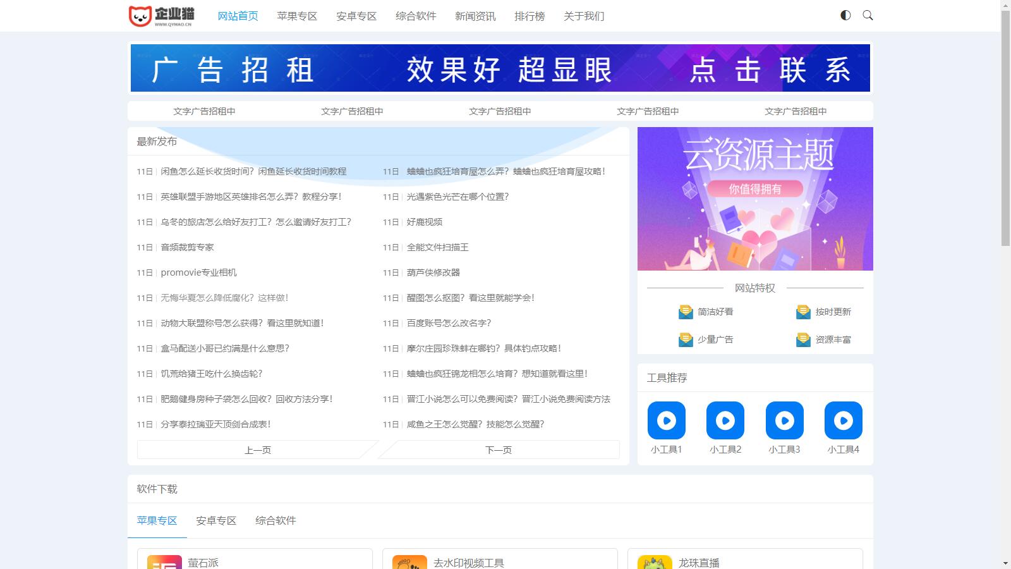Switch to the 安卓专区 download tab

216,520
